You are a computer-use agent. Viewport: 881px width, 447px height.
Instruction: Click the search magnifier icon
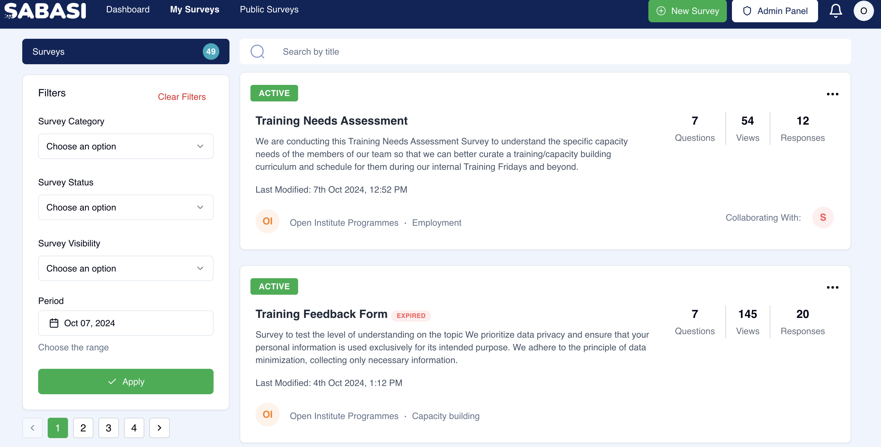(257, 51)
